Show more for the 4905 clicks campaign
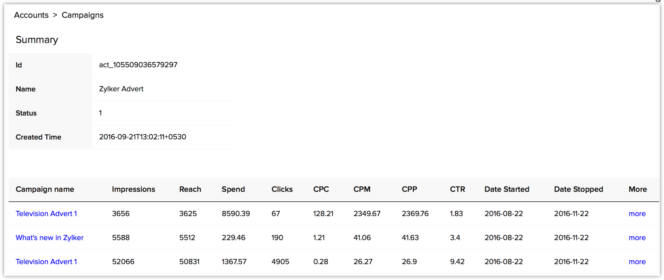Viewport: 664px width, 280px height. 637,262
